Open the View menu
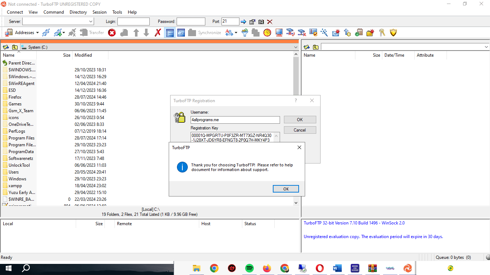Image resolution: width=490 pixels, height=275 pixels. 33,12
